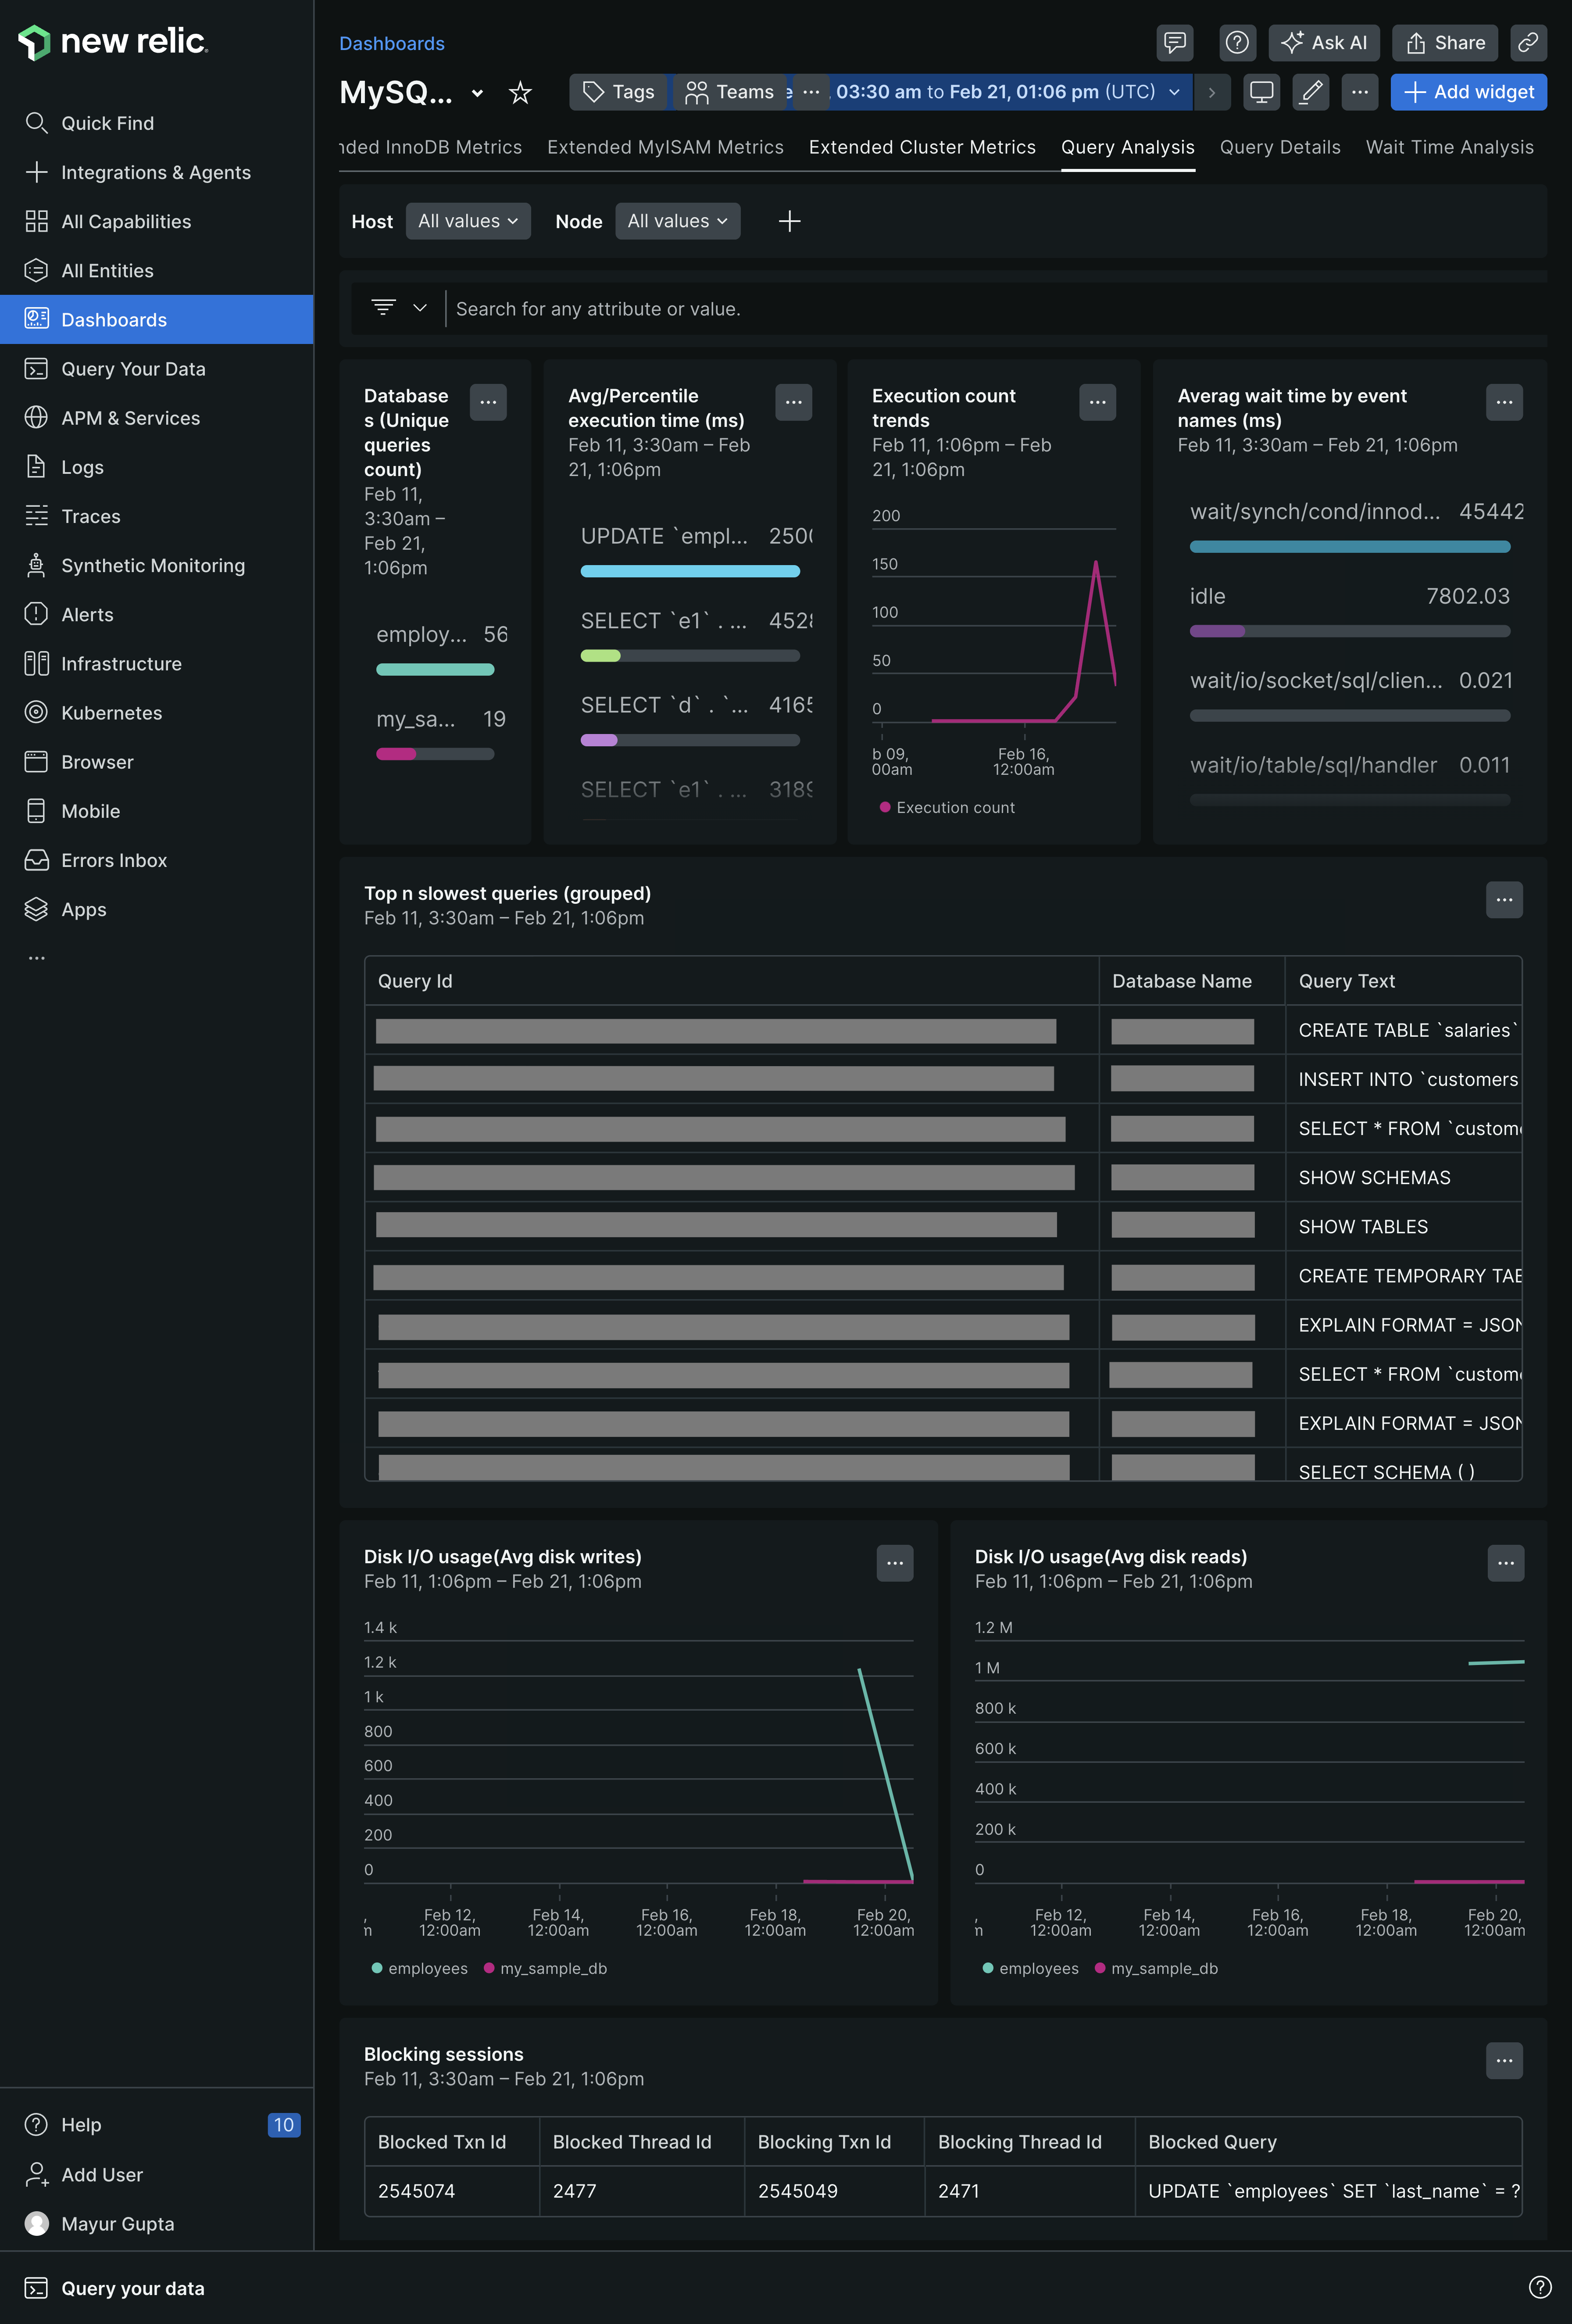This screenshot has height=2324, width=1572.
Task: Click the favorite star icon beside dashboard title
Action: [520, 93]
